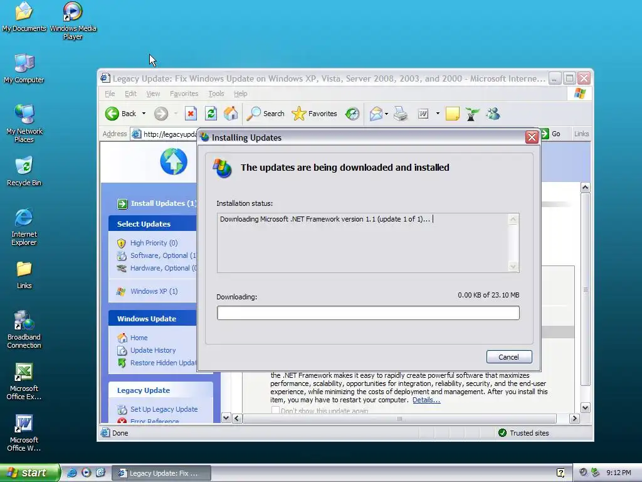Open the Search magnifier toolbar button
This screenshot has height=482, width=642.
click(265, 114)
